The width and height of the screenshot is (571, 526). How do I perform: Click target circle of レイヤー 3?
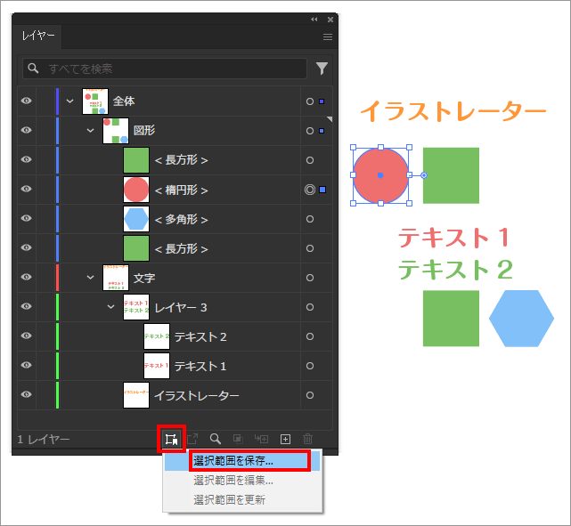coord(310,307)
